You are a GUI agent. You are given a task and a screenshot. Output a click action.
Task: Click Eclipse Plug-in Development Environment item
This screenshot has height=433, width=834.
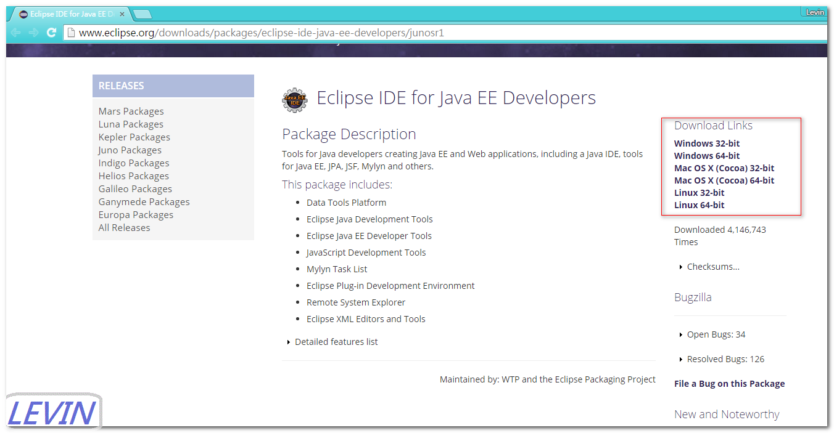[x=390, y=286]
